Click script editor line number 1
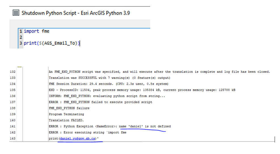The image size is (280, 154). coord(21,31)
